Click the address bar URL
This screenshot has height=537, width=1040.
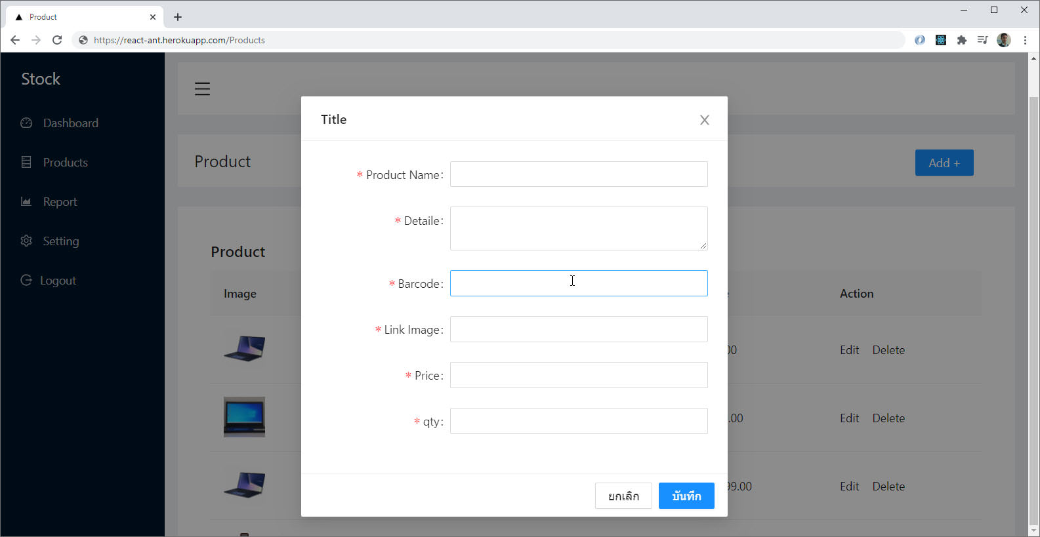coord(179,40)
